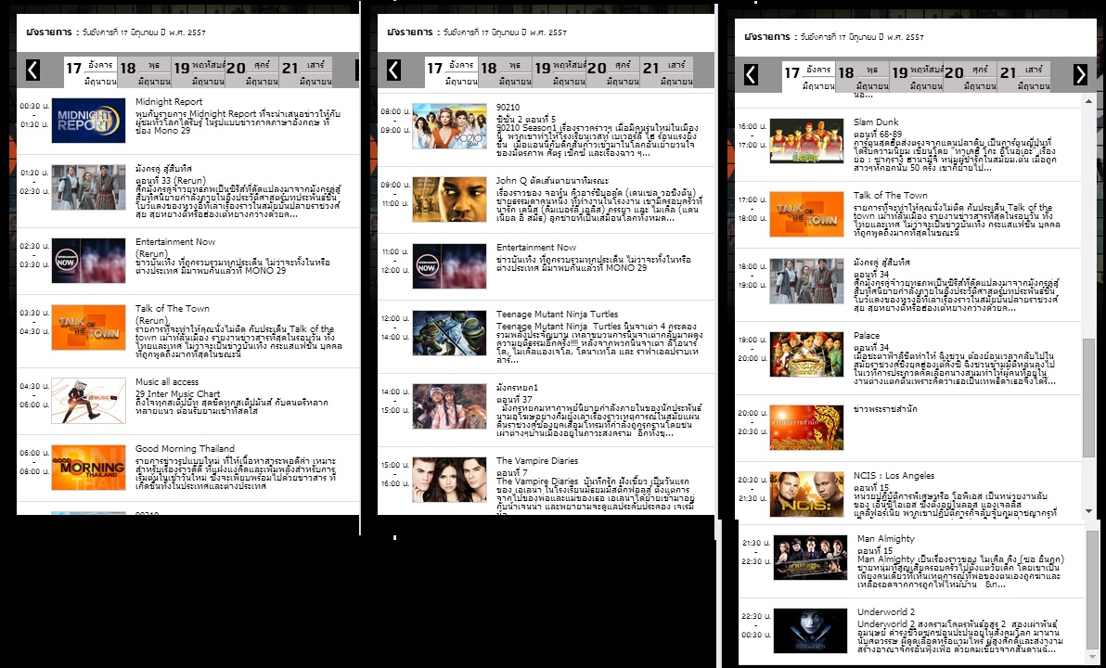Click the previous-day arrow in the right panel

coord(751,74)
